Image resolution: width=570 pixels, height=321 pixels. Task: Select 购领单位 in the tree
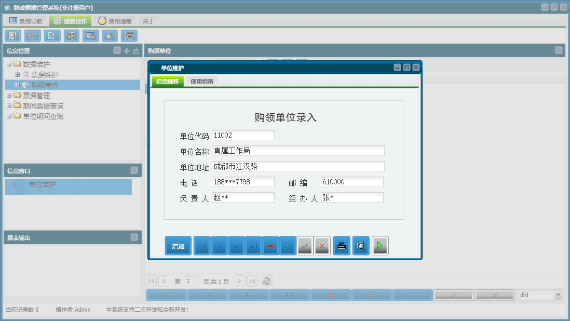tap(44, 85)
